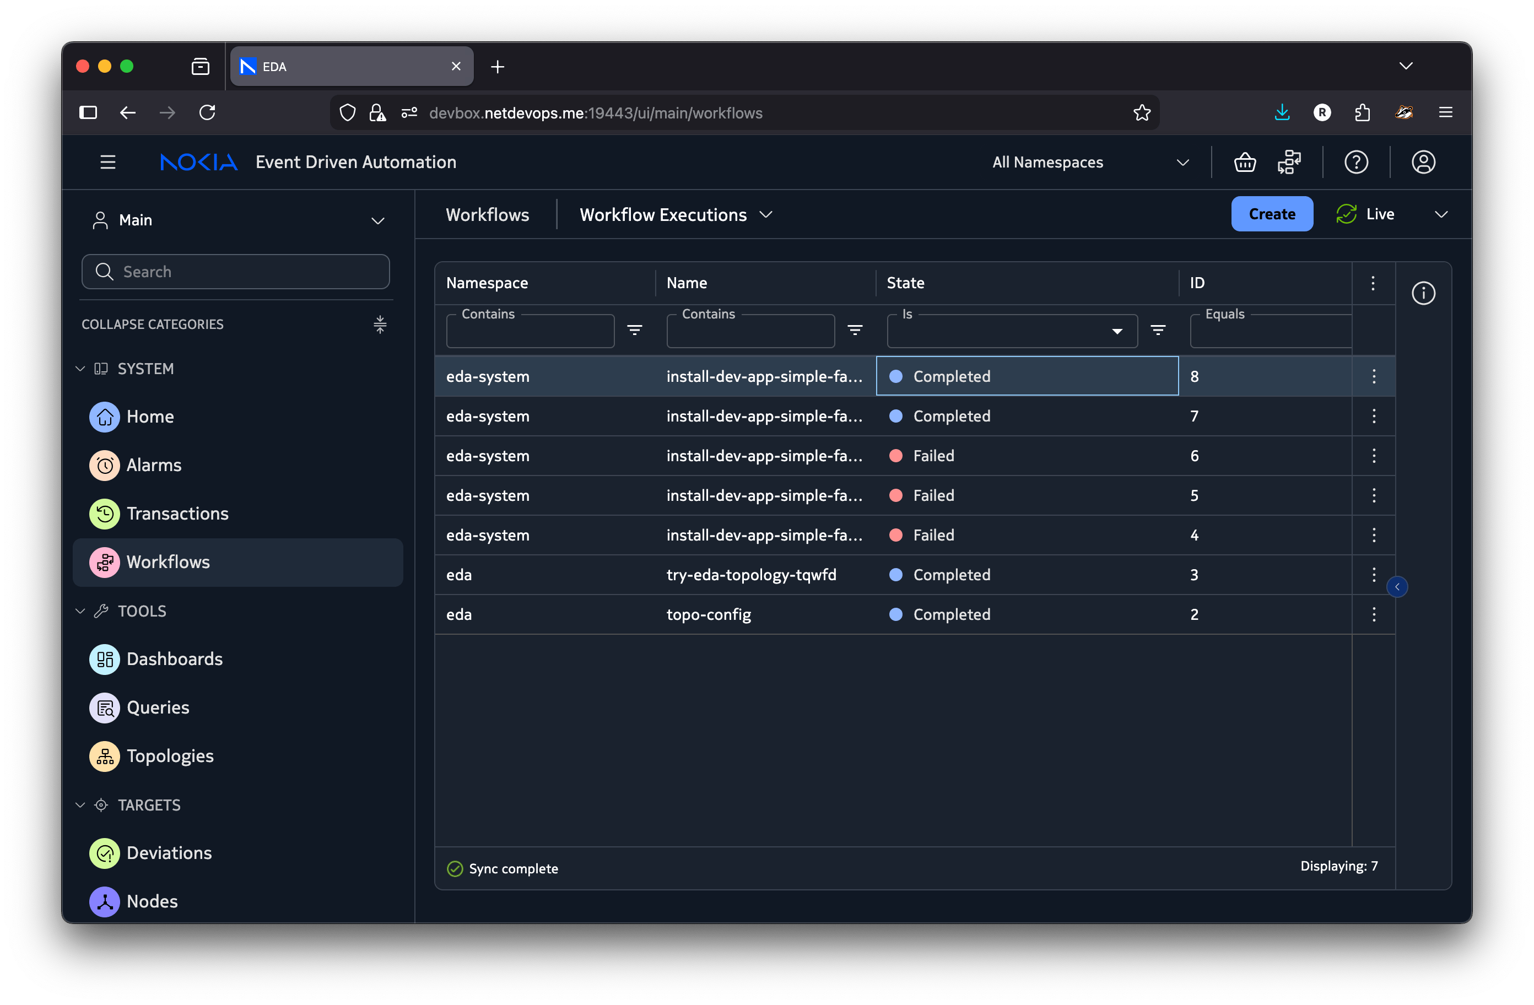
Task: Expand the State filter dropdown
Action: click(1117, 331)
